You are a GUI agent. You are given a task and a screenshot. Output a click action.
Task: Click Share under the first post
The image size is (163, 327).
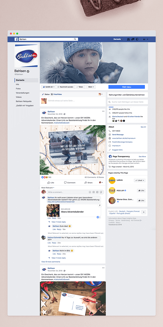88,182
